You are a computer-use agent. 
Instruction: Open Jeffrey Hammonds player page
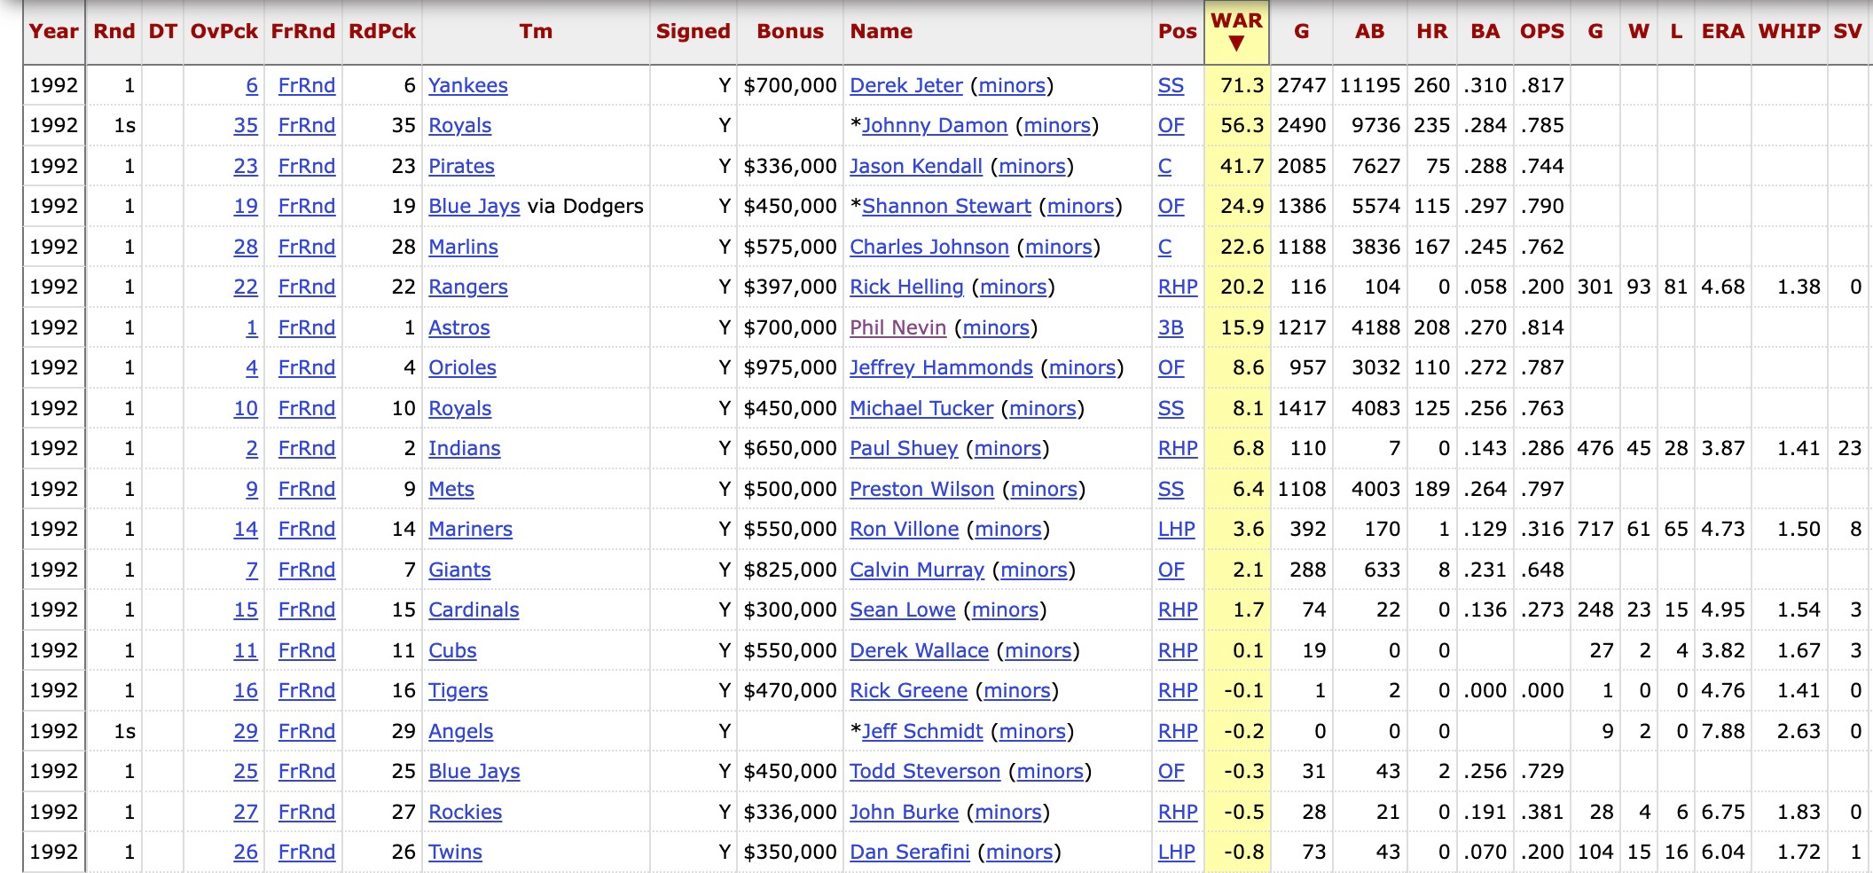(x=941, y=368)
